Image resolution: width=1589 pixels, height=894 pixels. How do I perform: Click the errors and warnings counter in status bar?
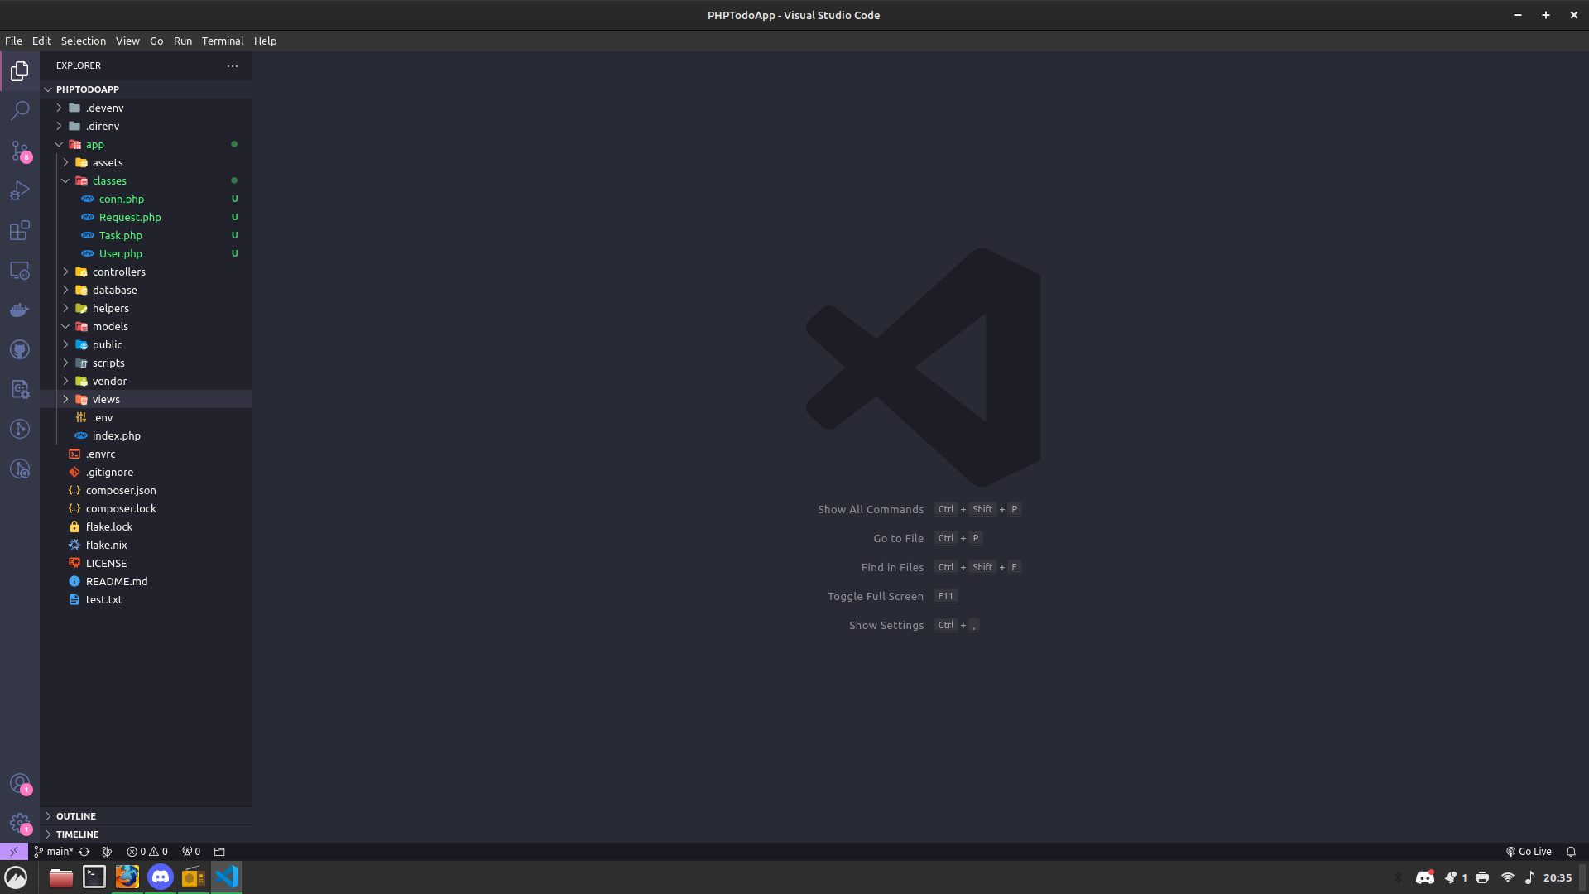[147, 851]
